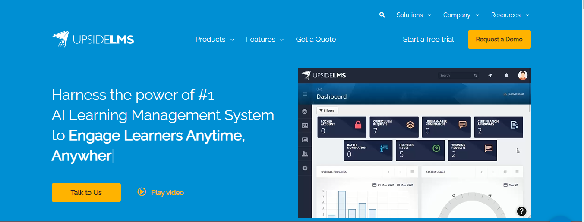
Task: Click the green question icon on Helpdesk Issues card
Action: [x=436, y=148]
